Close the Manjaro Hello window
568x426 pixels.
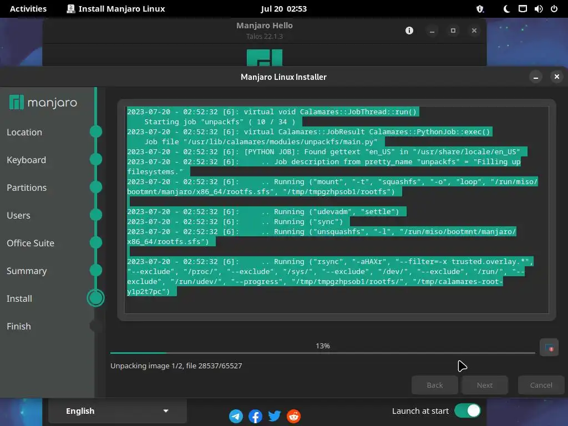point(474,31)
